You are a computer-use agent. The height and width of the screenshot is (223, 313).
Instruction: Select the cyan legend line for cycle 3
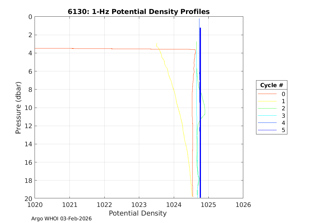click(x=267, y=116)
